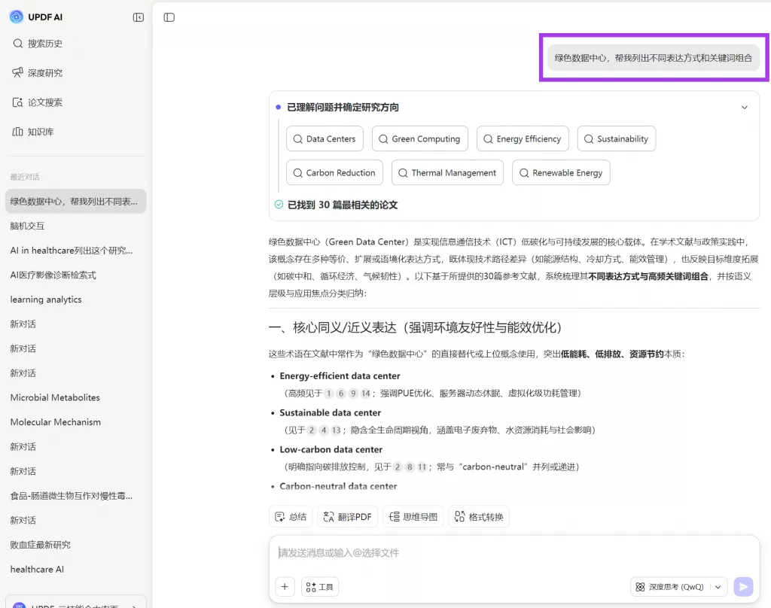The height and width of the screenshot is (608, 771).
Task: Click the 工具 (Tools) button
Action: pyautogui.click(x=319, y=586)
